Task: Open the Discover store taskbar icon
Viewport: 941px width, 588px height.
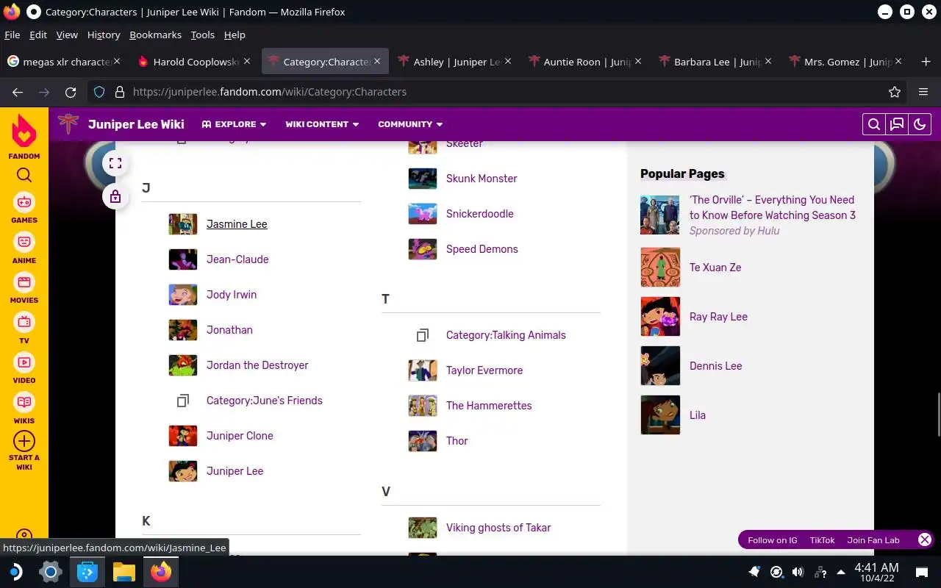Action: pos(87,572)
